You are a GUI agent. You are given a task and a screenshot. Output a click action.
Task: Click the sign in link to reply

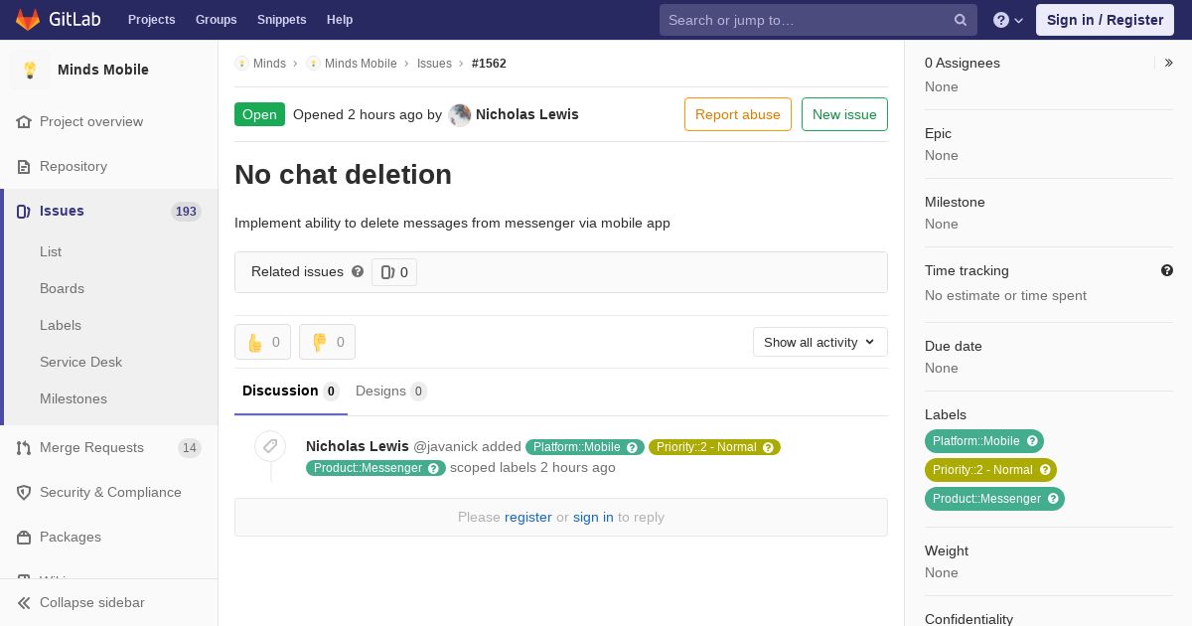(593, 517)
